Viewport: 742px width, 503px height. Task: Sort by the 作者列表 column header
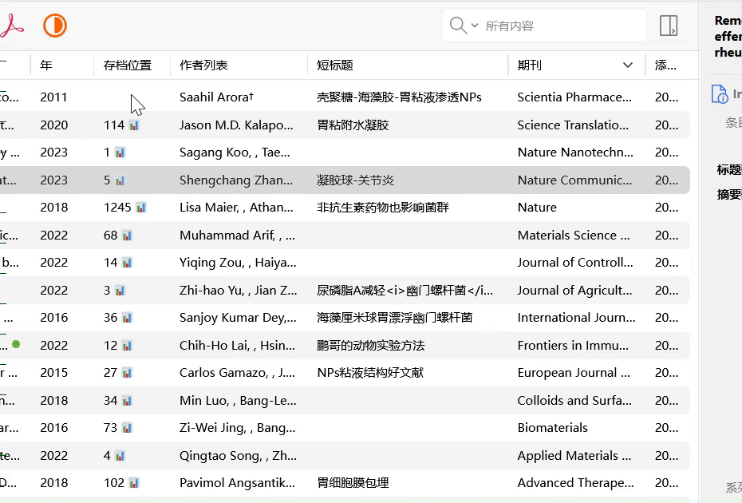(x=203, y=65)
